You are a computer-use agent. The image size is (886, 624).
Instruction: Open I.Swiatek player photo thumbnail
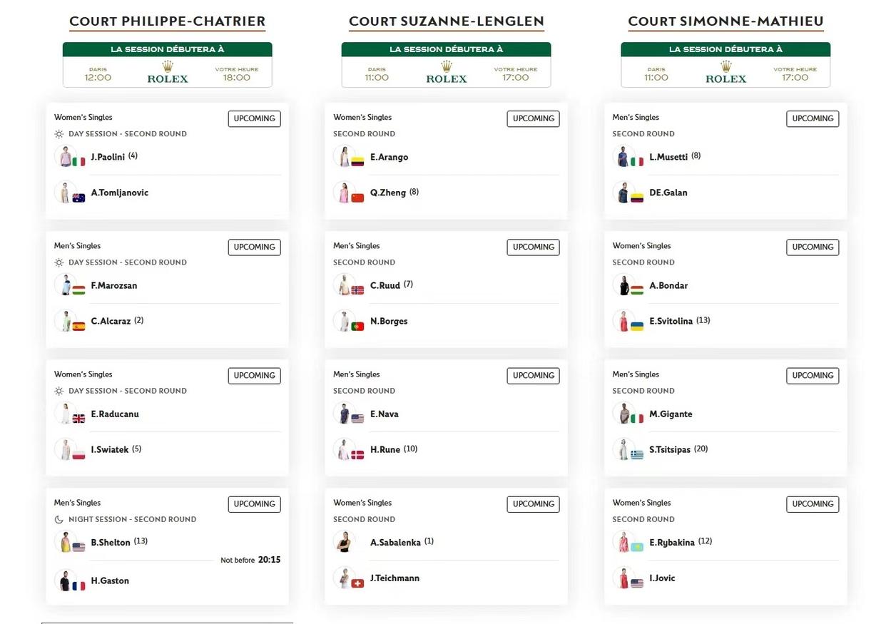pyautogui.click(x=65, y=449)
